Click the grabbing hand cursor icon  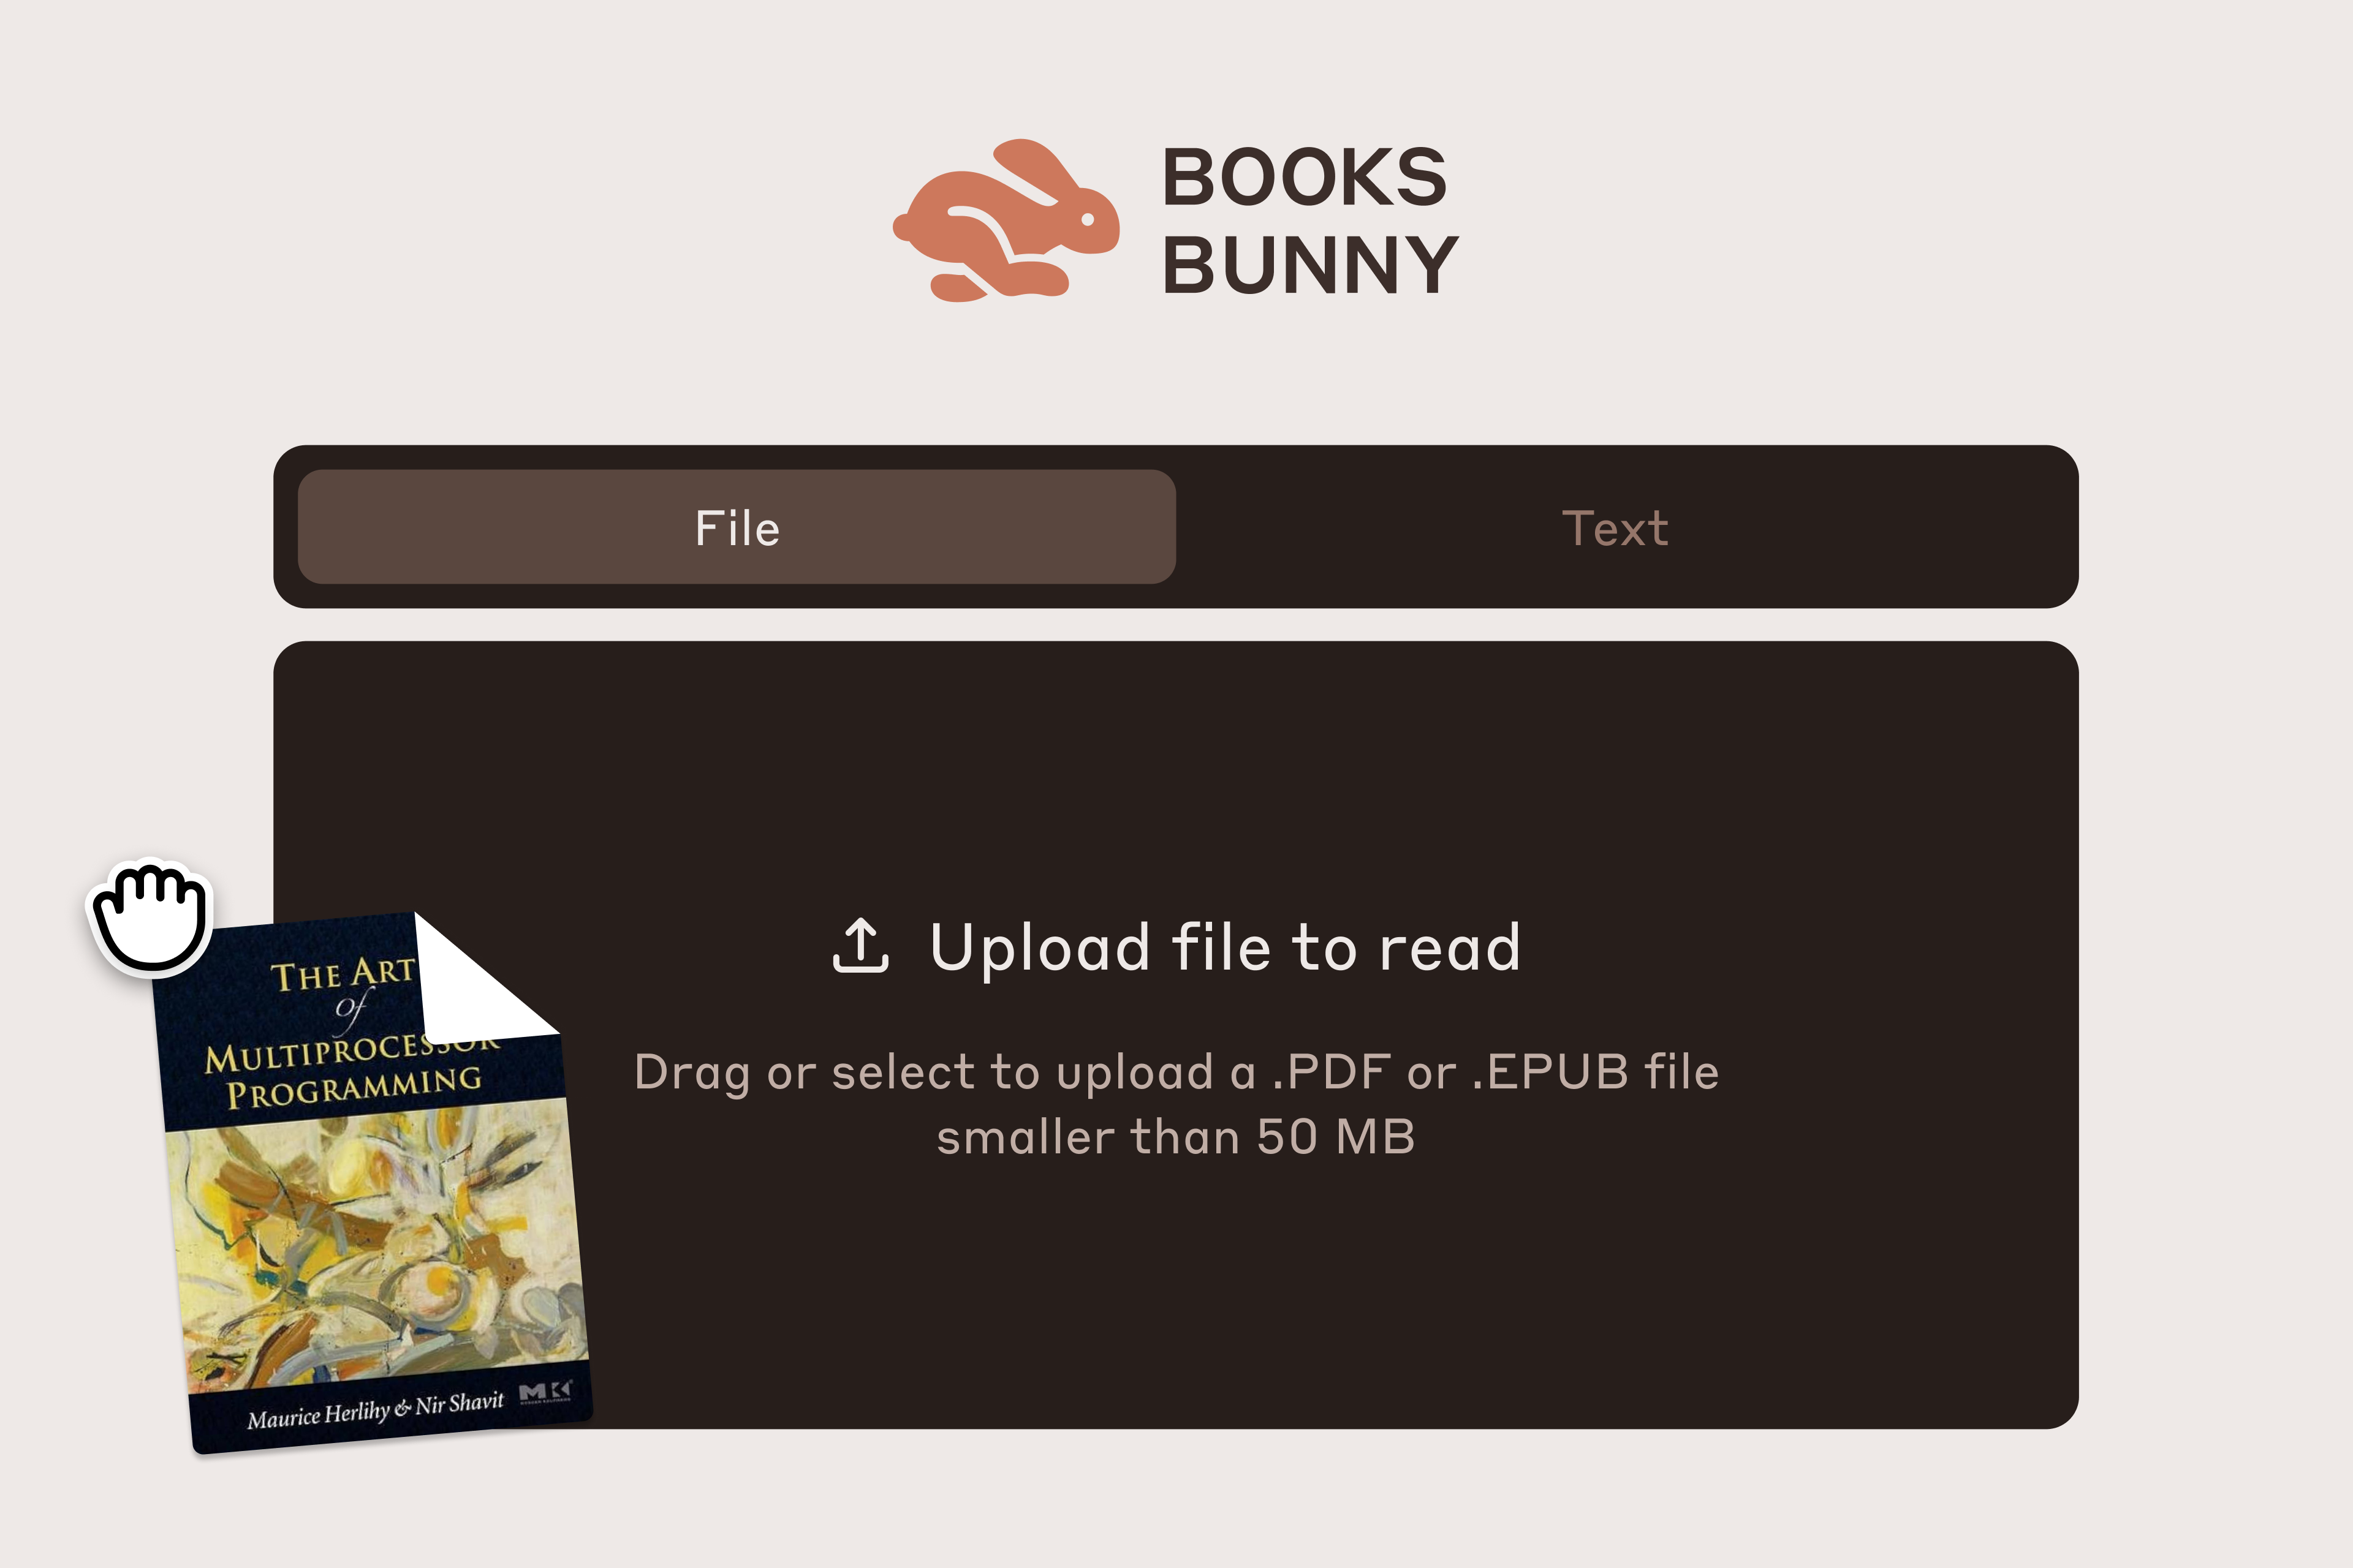[150, 916]
